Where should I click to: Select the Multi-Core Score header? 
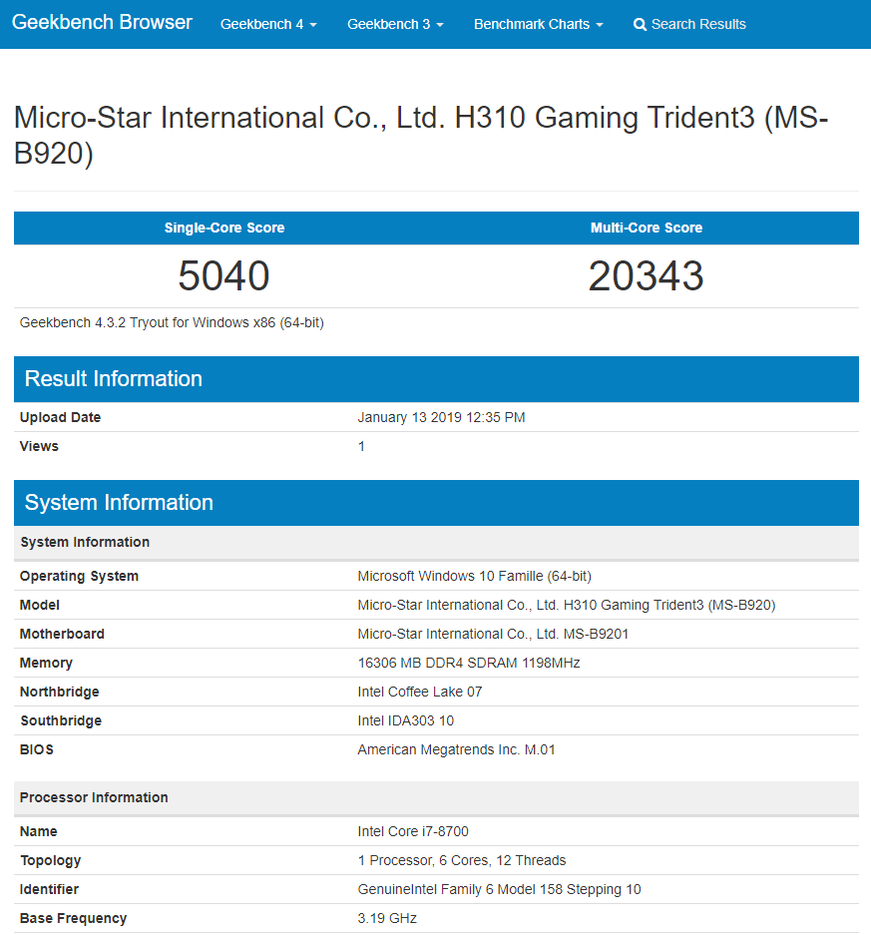tap(647, 228)
